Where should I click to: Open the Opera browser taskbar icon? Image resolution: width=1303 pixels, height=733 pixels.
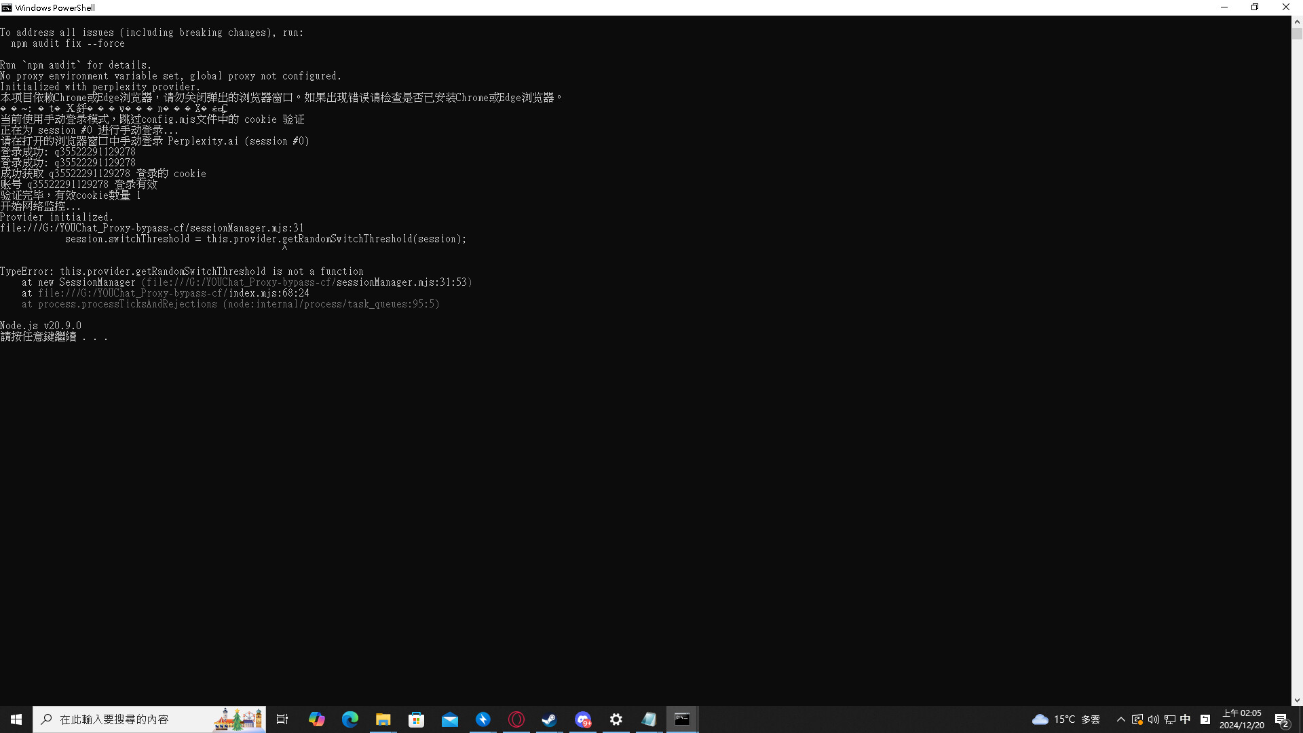[x=516, y=719]
